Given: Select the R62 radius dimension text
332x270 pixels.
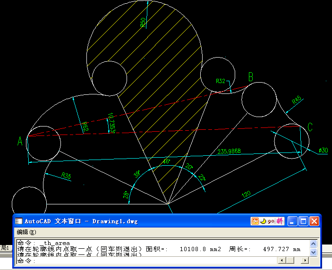Looking at the screenshot, I should pyautogui.click(x=85, y=127).
